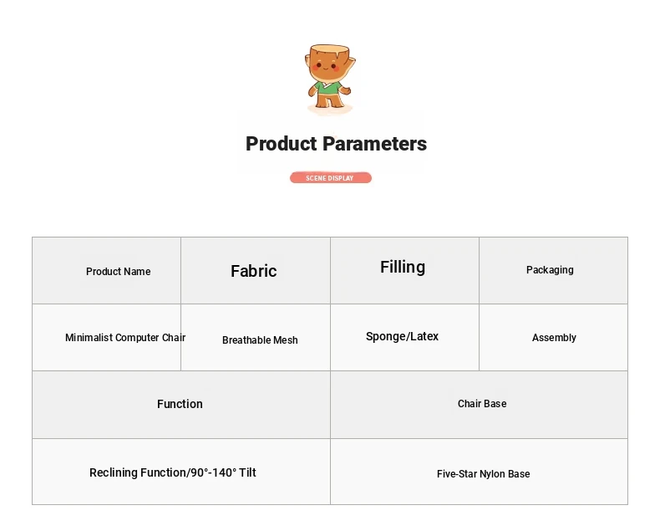Click the Assembly cell
Screen dimensions: 660x531
click(553, 338)
